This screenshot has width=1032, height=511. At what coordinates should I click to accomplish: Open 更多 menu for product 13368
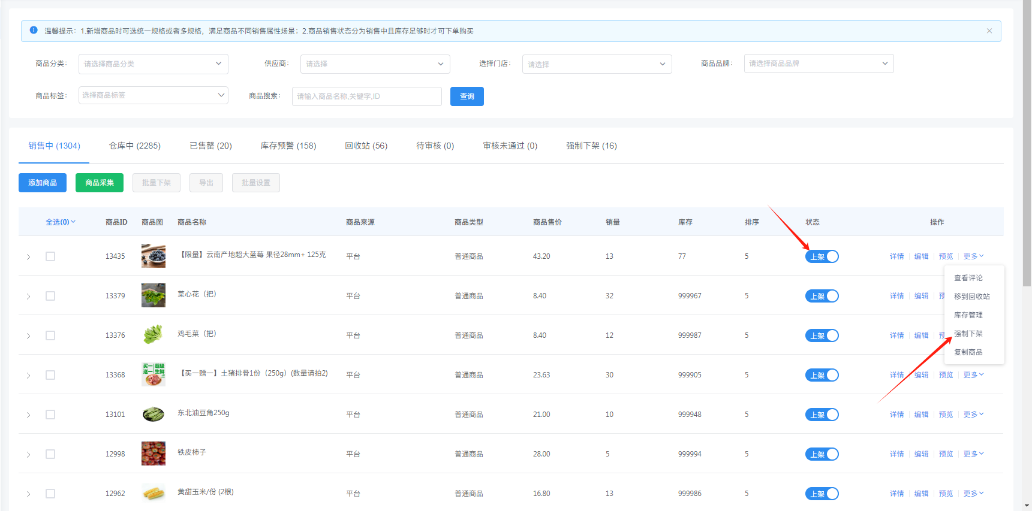point(973,375)
